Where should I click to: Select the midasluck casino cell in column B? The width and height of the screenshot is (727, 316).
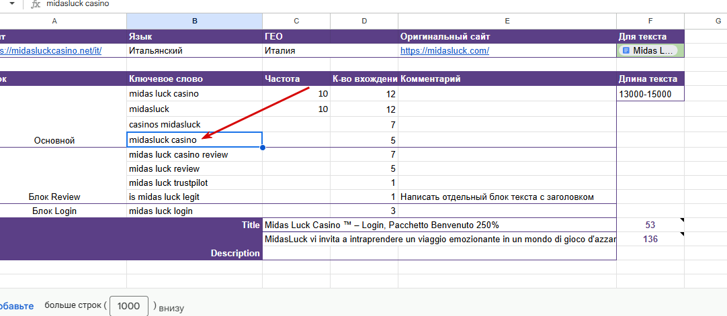coord(194,140)
